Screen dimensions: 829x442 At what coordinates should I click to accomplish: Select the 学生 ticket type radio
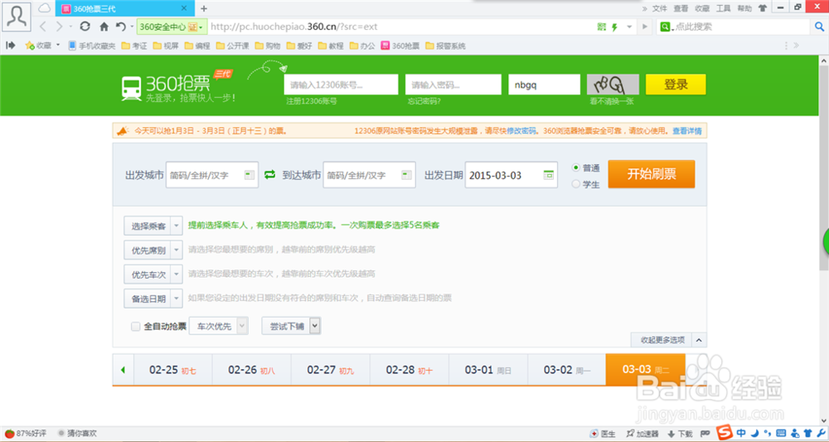click(x=576, y=184)
